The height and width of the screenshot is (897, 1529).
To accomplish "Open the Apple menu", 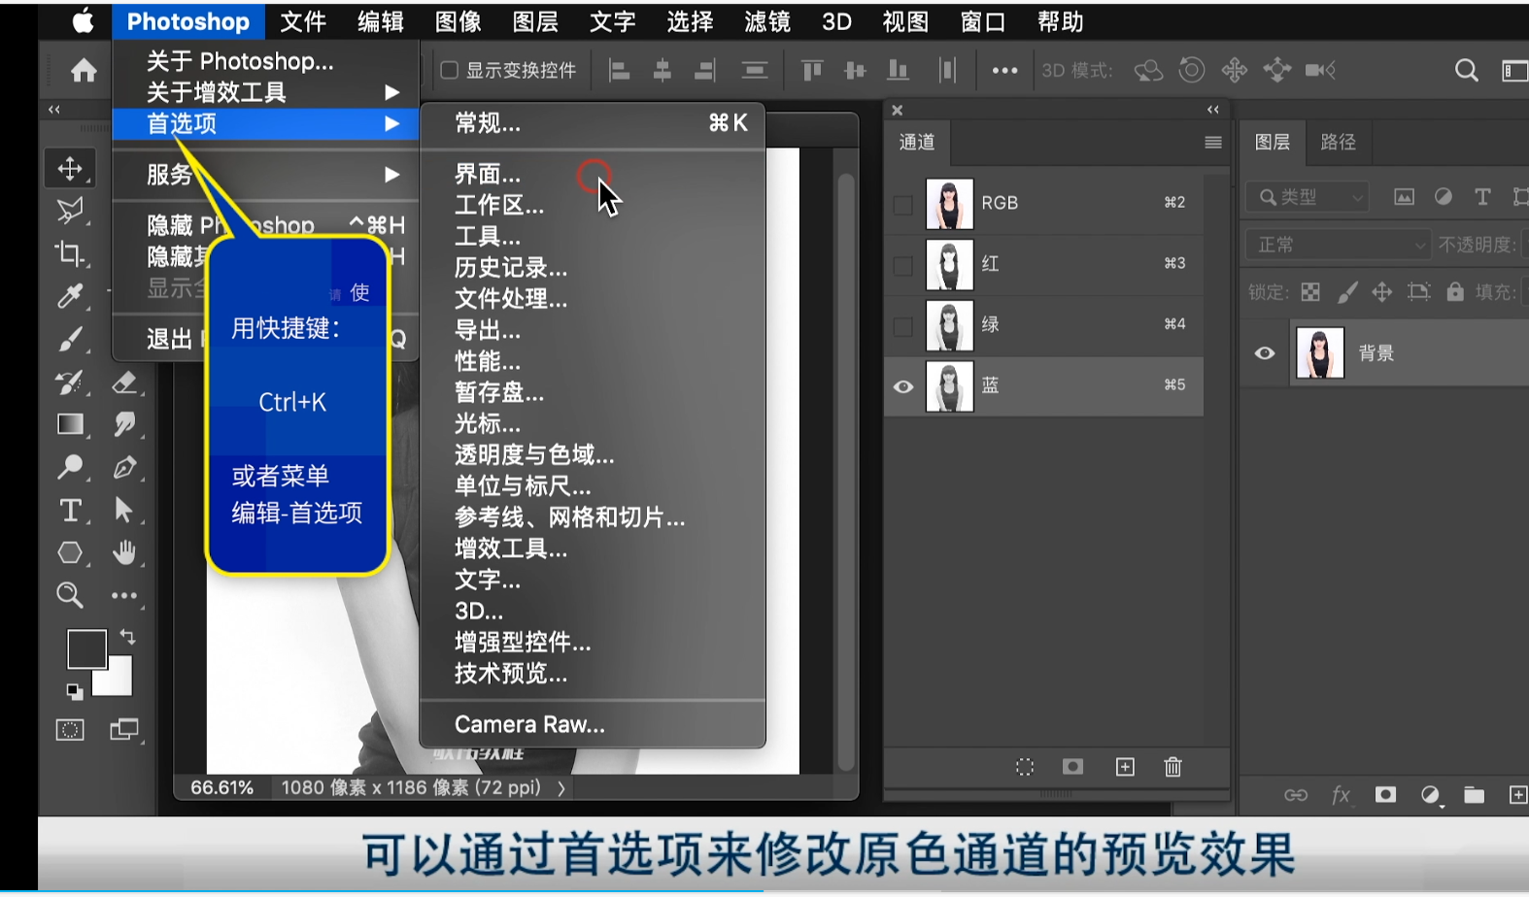I will pyautogui.click(x=84, y=21).
